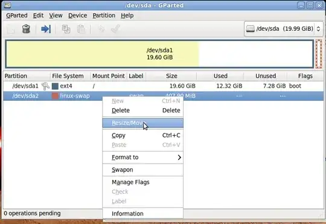
Task: Open the View menu
Action: [x=56, y=15]
